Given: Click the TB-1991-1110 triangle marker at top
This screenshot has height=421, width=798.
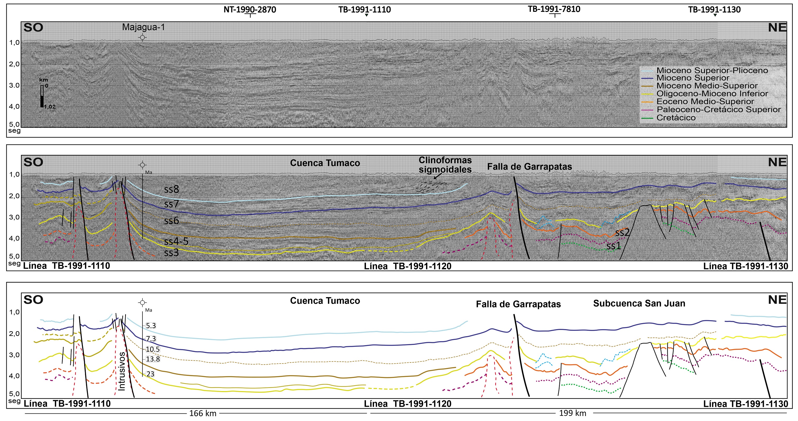Looking at the screenshot, I should 366,15.
